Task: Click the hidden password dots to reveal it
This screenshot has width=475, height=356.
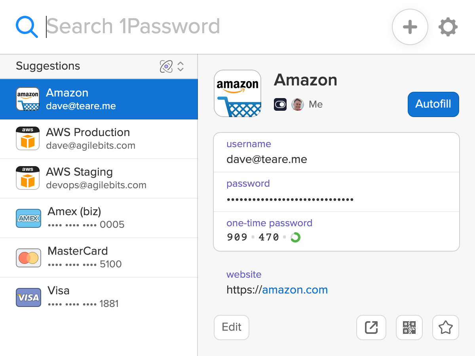Action: click(290, 199)
